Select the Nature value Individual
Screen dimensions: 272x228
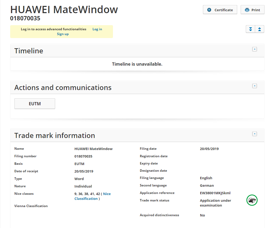point(83,186)
